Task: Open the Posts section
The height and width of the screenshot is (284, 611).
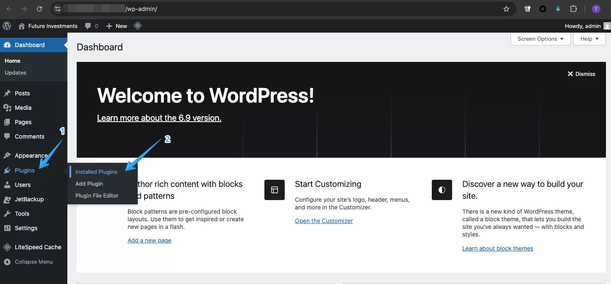Action: coord(22,93)
